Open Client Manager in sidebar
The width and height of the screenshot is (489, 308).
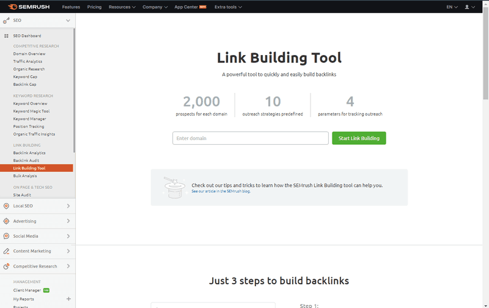tap(27, 290)
